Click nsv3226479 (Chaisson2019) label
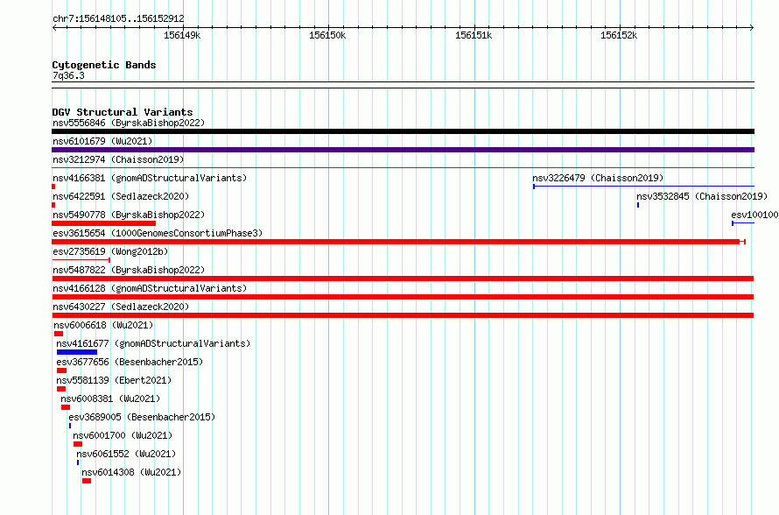This screenshot has width=779, height=515. pyautogui.click(x=598, y=178)
